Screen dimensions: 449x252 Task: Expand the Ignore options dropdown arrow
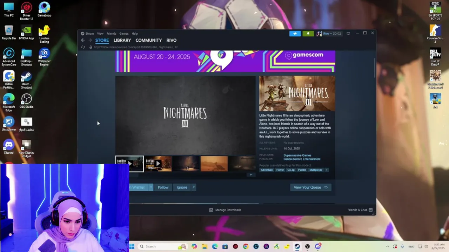[x=193, y=187]
